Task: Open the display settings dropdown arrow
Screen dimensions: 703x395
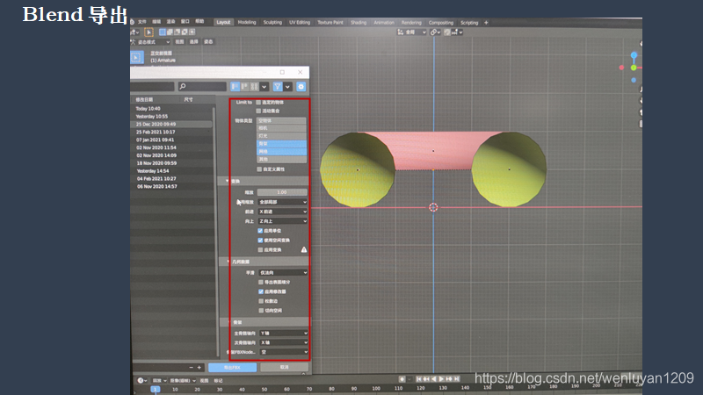Action: click(x=265, y=86)
